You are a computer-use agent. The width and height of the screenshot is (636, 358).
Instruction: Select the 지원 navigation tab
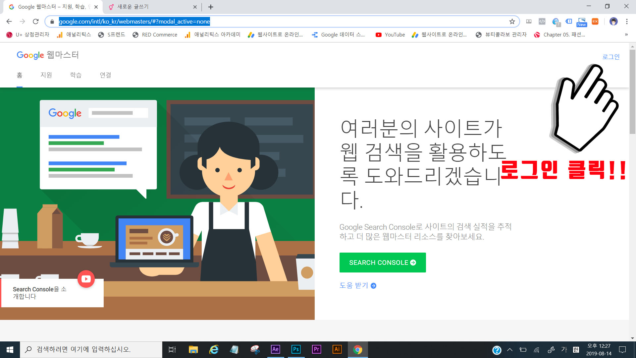(46, 75)
